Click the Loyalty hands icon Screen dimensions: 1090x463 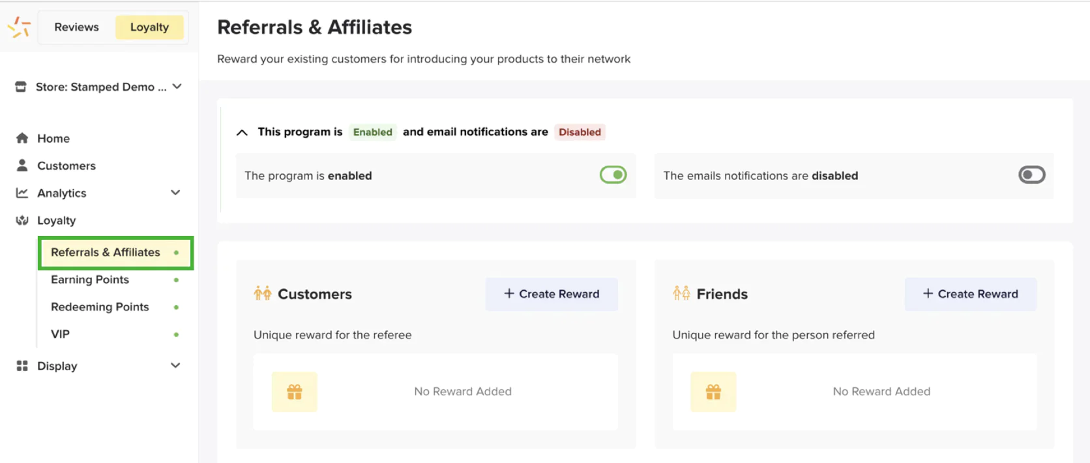pyautogui.click(x=22, y=220)
